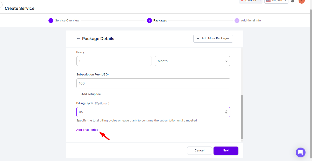Focus the Subscription Fee input field
Image resolution: width=312 pixels, height=161 pixels.
(153, 83)
